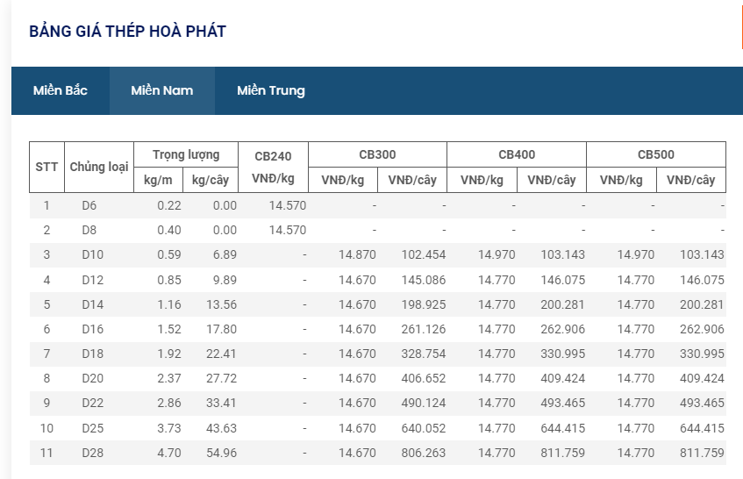
Task: Click the kg/cây sub-header
Action: (210, 180)
